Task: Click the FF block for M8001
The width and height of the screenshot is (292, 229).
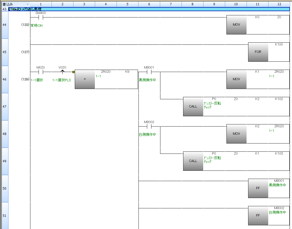Action: point(258,188)
